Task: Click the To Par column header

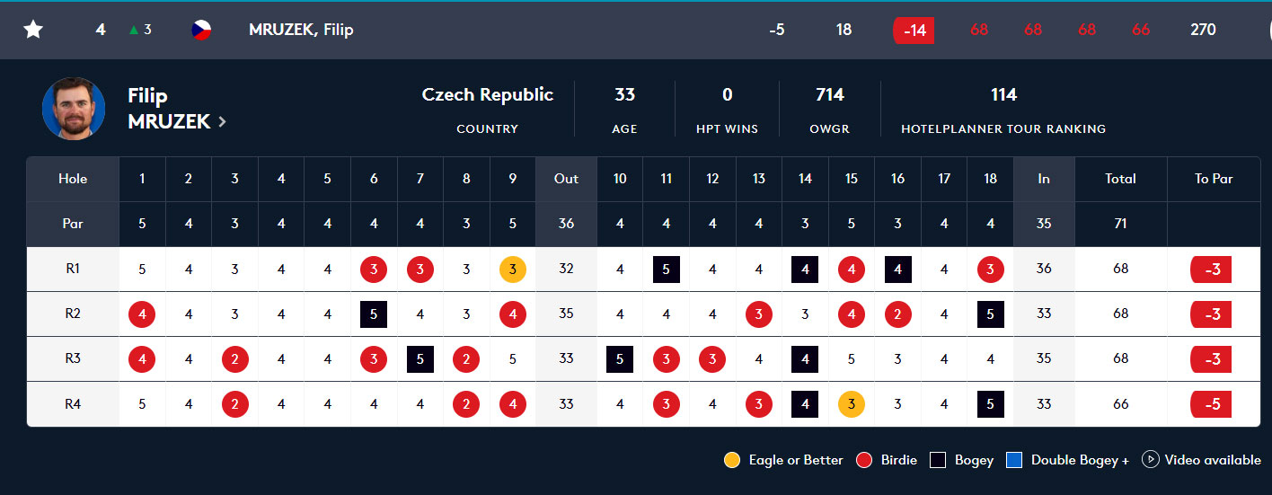Action: 1214,178
